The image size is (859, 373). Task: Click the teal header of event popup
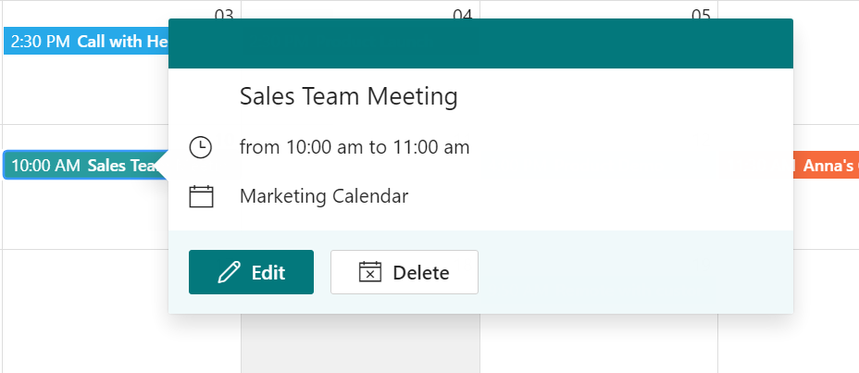coord(480,44)
